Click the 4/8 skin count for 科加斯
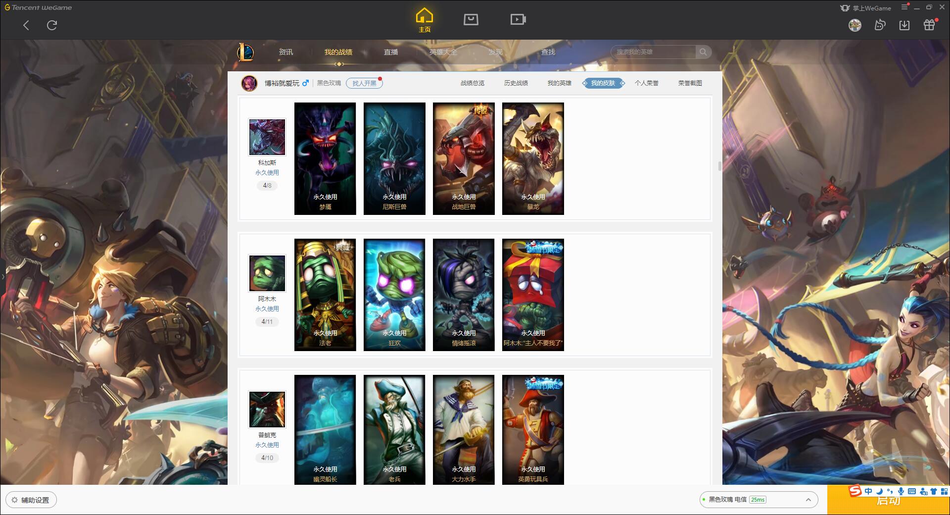This screenshot has width=950, height=515. click(x=267, y=186)
